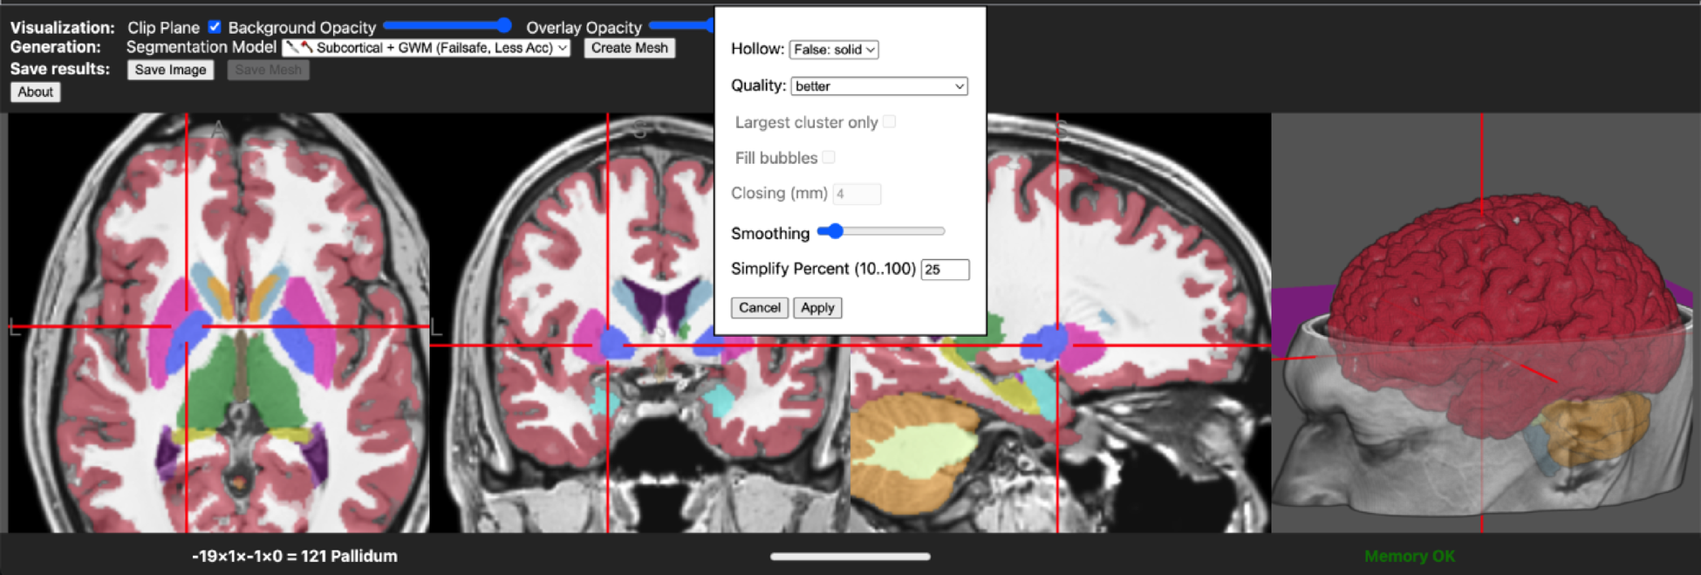
Task: Click the Simplify Percent input field
Action: click(x=945, y=270)
